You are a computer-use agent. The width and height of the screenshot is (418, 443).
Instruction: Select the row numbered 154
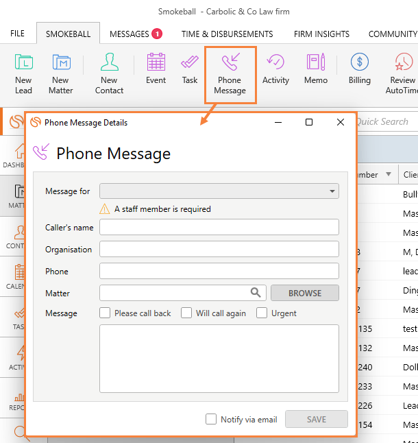coord(388,424)
